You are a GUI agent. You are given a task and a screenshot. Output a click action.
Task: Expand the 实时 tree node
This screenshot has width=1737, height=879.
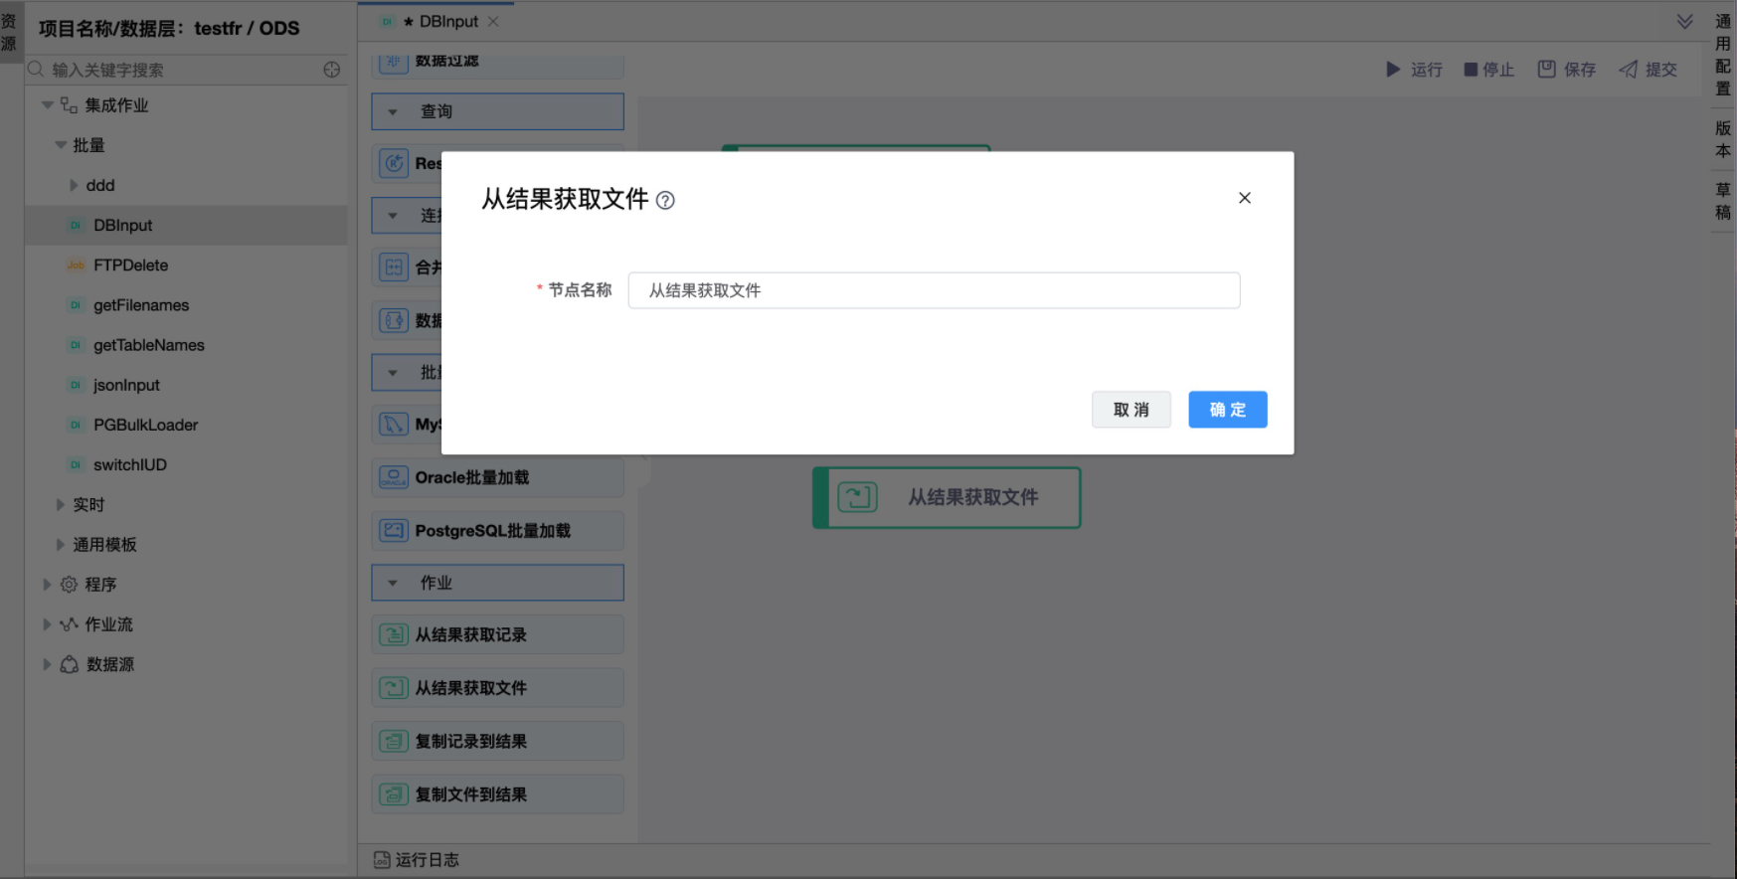[61, 505]
